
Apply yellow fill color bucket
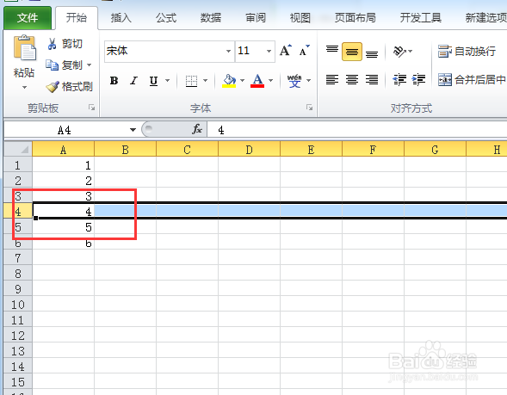229,81
